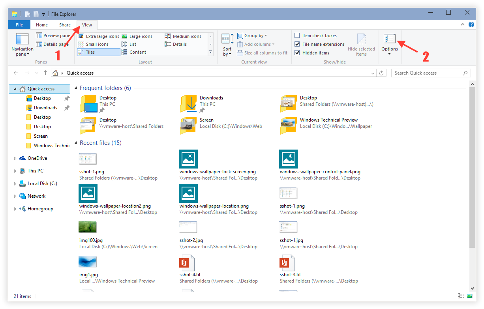484x309 pixels.
Task: Refresh the Quick access location
Action: pyautogui.click(x=381, y=73)
